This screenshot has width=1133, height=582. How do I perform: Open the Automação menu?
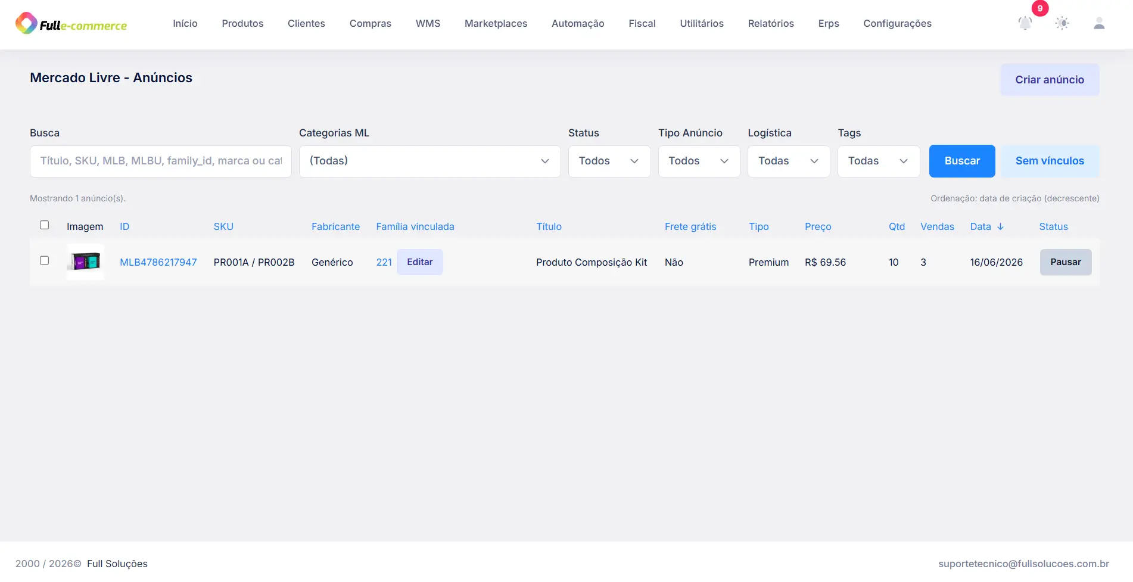coord(578,23)
